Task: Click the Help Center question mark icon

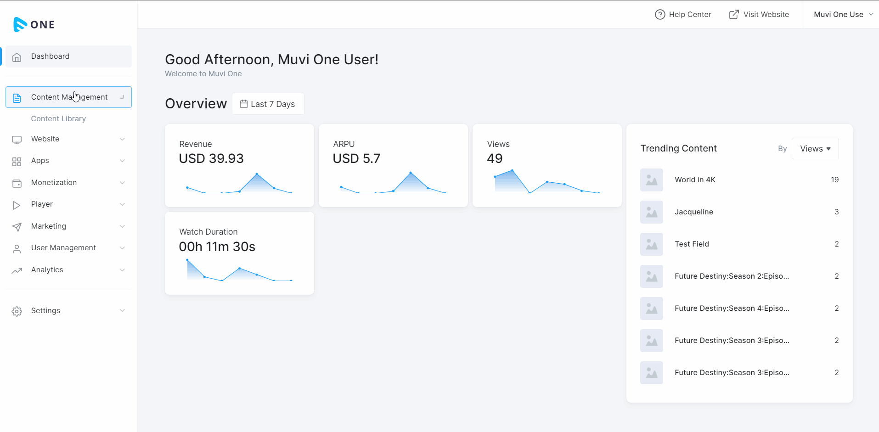Action: 660,15
